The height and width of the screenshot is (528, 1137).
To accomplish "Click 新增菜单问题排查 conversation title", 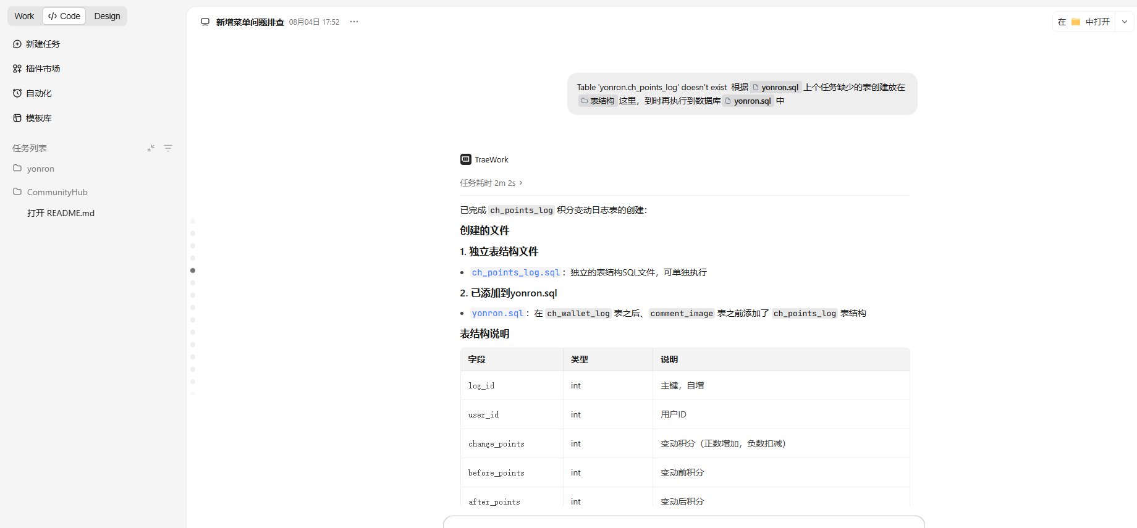I will click(x=250, y=22).
